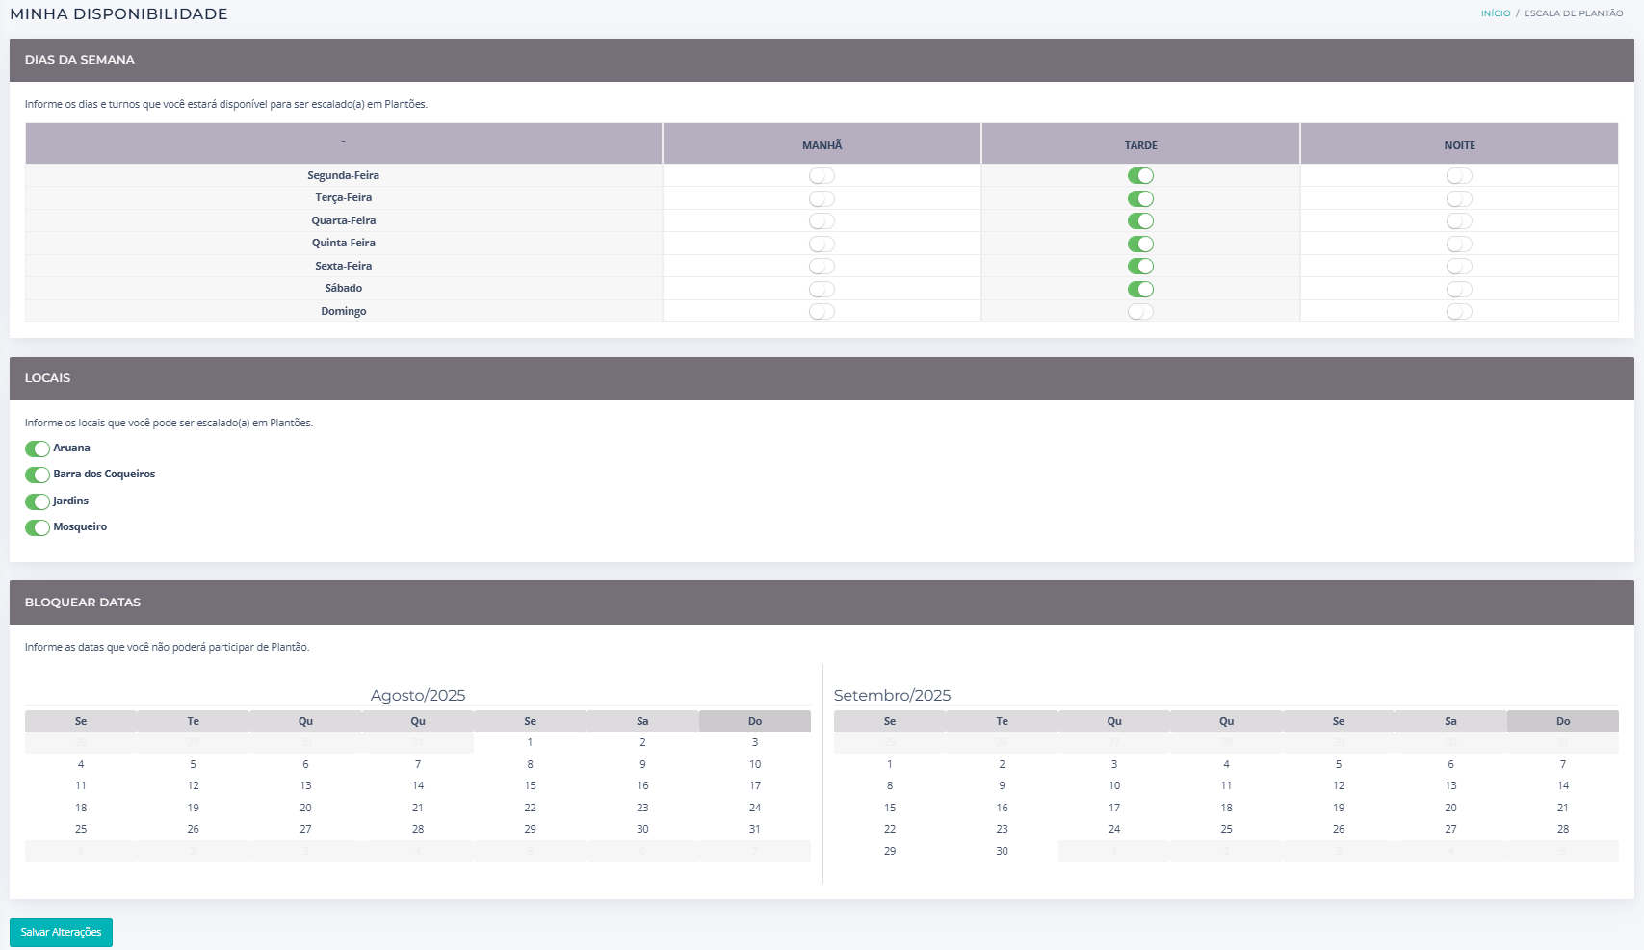This screenshot has height=950, width=1644.
Task: Click Salvar Alterações button
Action: (x=61, y=932)
